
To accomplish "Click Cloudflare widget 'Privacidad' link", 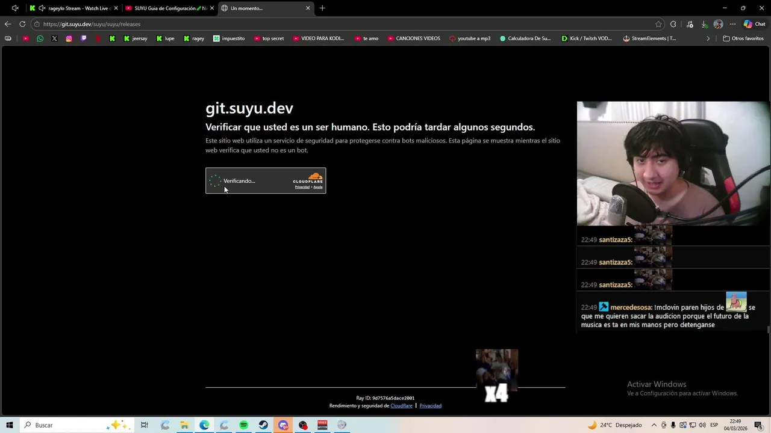I will click(302, 187).
